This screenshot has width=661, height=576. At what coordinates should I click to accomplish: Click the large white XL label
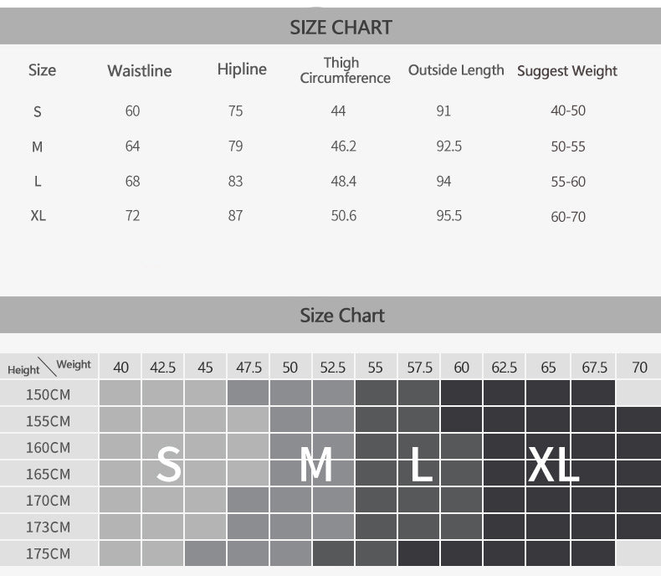[554, 464]
